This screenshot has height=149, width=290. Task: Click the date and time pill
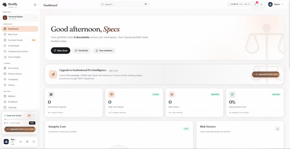point(239,4)
